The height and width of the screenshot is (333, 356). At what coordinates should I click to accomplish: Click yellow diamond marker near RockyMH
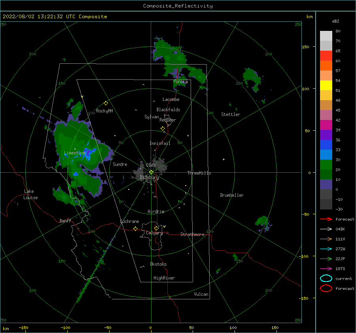pyautogui.click(x=106, y=103)
